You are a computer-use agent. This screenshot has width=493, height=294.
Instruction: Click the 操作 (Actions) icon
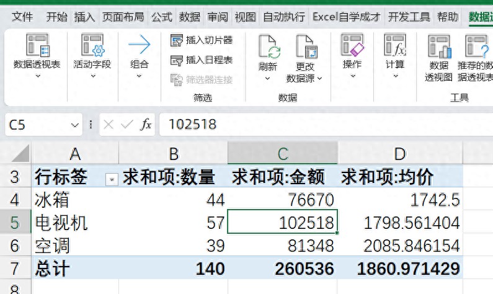pyautogui.click(x=352, y=45)
